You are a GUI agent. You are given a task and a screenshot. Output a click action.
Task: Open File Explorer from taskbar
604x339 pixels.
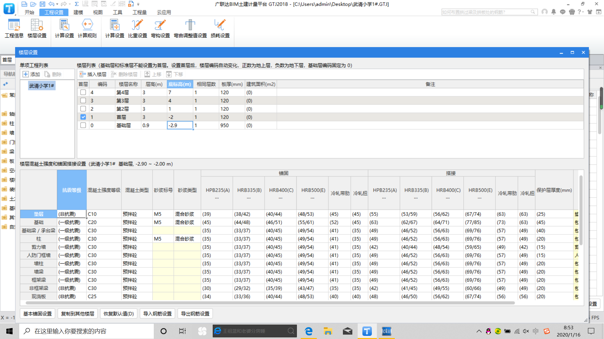pyautogui.click(x=328, y=331)
